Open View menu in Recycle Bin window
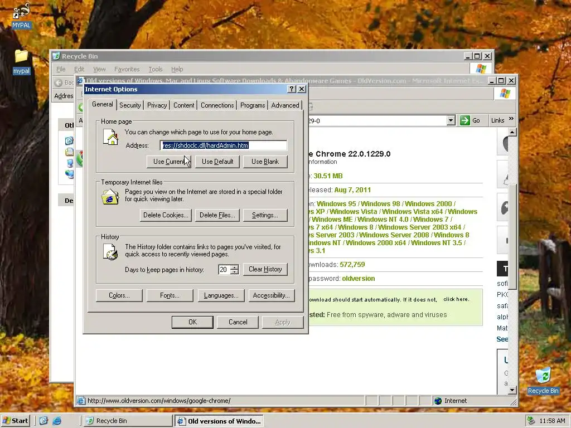 point(99,69)
